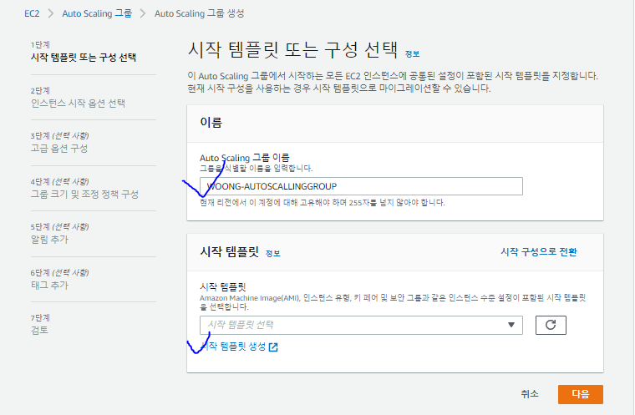The height and width of the screenshot is (415, 635).
Task: Click 정보 link next to page title
Action: tap(412, 53)
